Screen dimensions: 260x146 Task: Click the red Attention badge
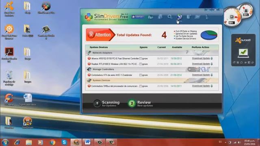click(100, 35)
